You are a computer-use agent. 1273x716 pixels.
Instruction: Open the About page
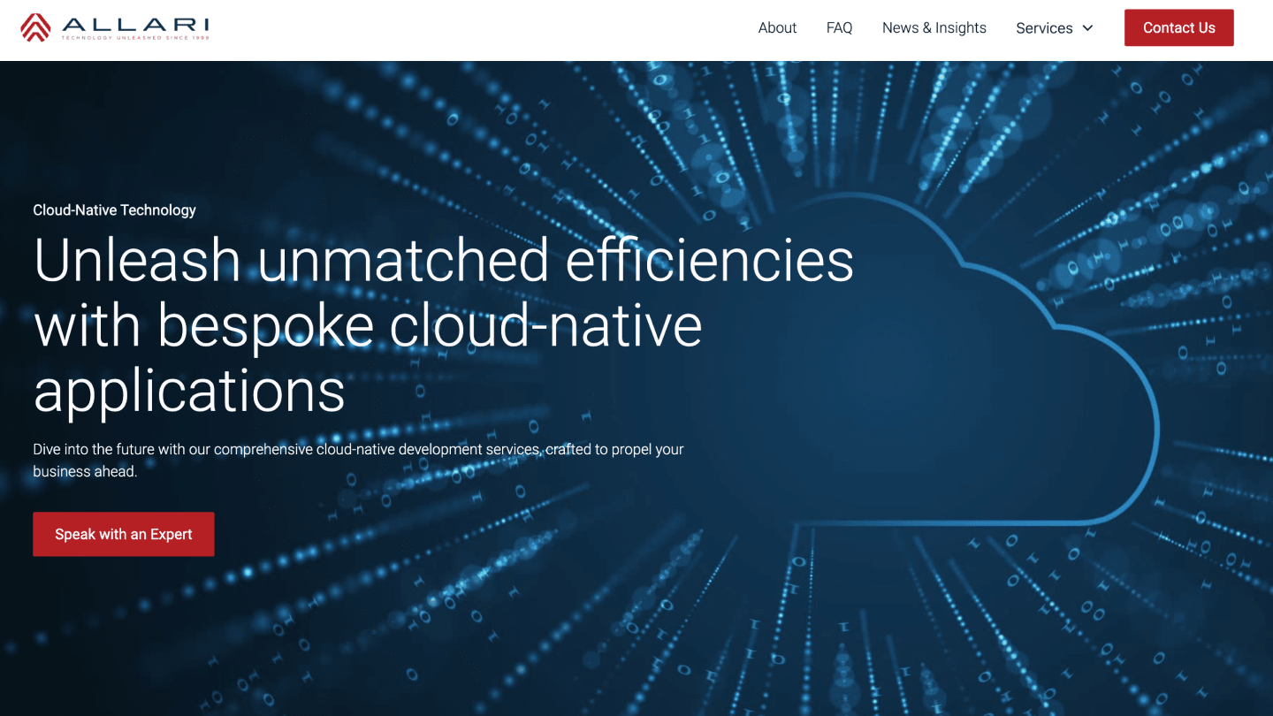pyautogui.click(x=777, y=27)
